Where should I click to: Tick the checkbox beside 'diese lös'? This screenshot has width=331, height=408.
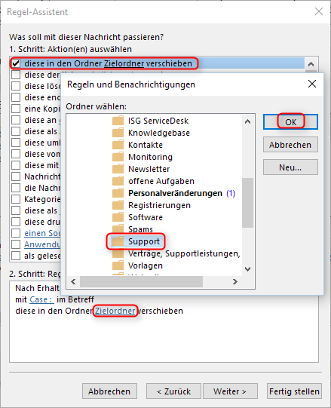coord(16,86)
